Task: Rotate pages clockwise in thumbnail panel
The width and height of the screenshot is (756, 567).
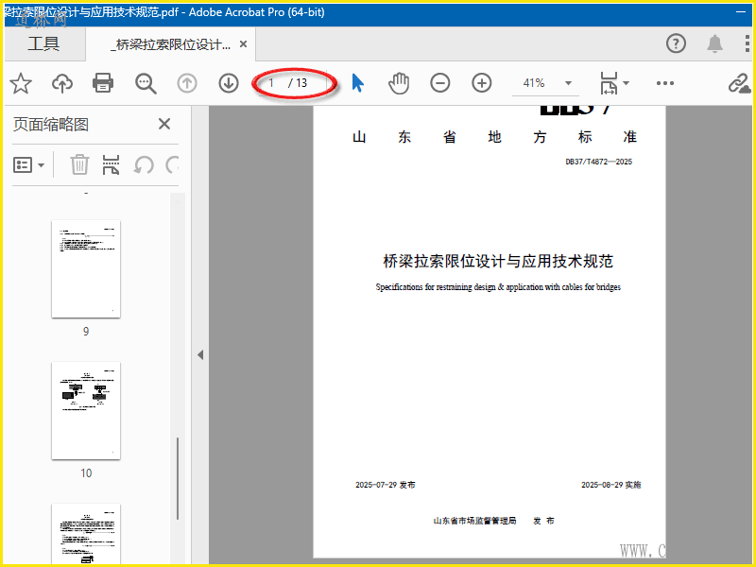Action: (x=172, y=164)
